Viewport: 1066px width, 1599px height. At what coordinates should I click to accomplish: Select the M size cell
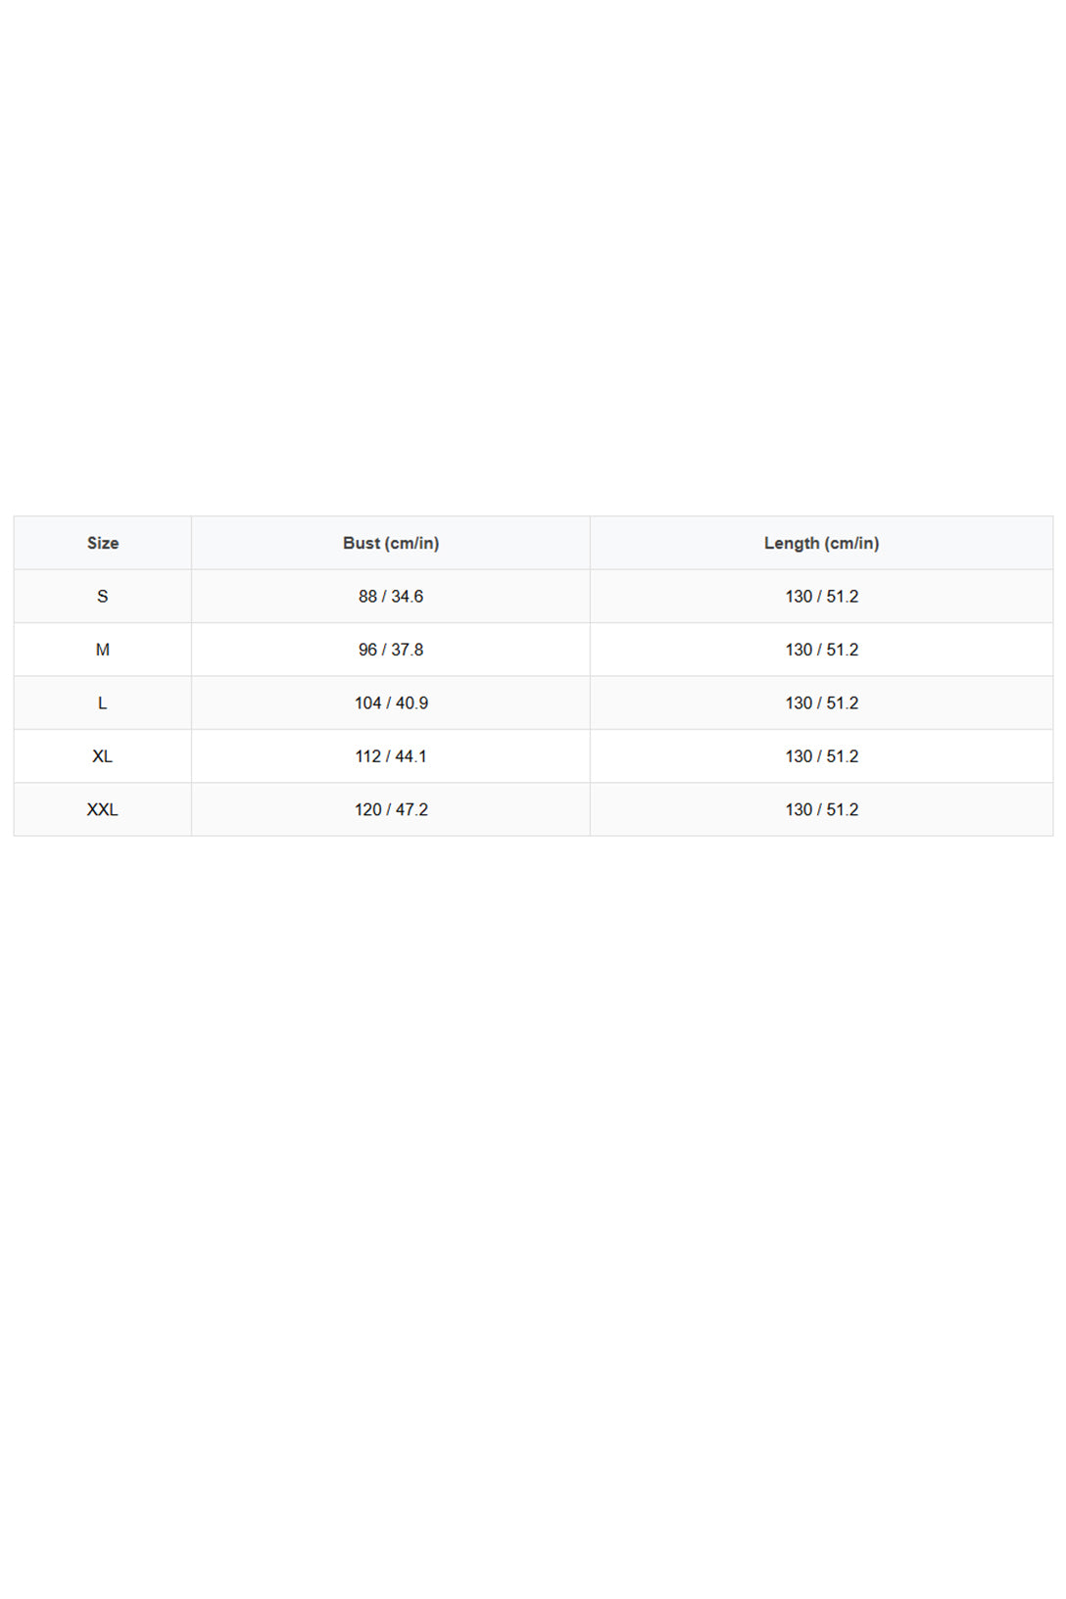[103, 650]
